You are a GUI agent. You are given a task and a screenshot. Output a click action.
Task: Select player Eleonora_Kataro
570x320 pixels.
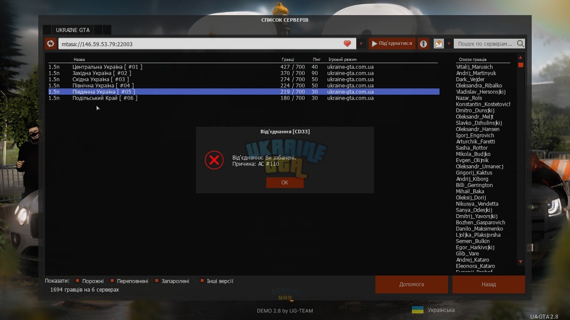[475, 266]
